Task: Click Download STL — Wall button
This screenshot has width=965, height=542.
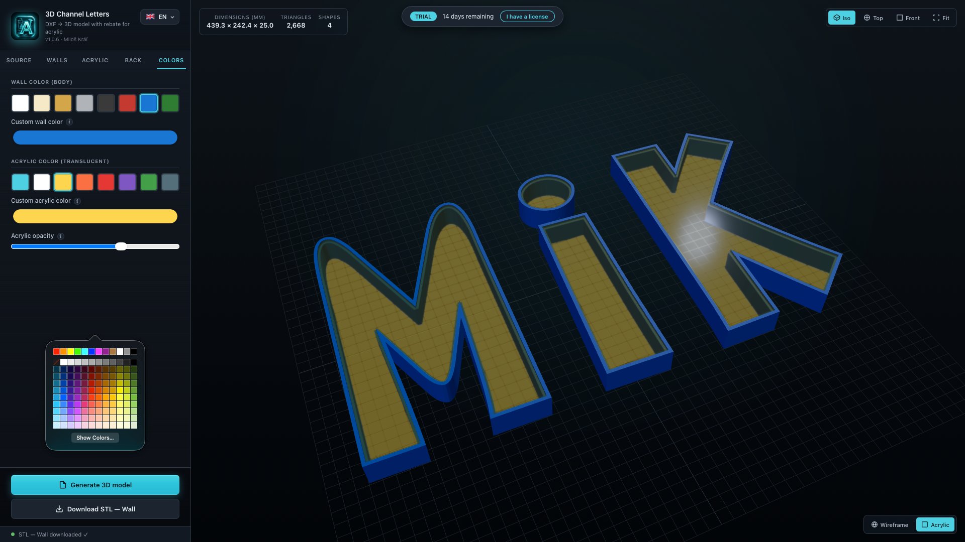Action: 95,509
